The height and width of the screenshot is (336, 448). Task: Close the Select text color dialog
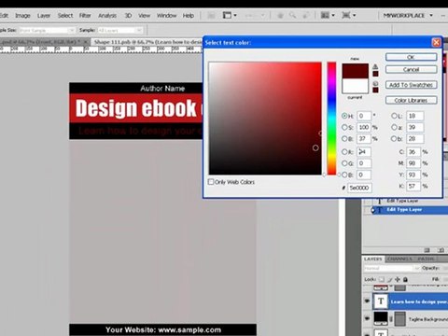tap(436, 42)
